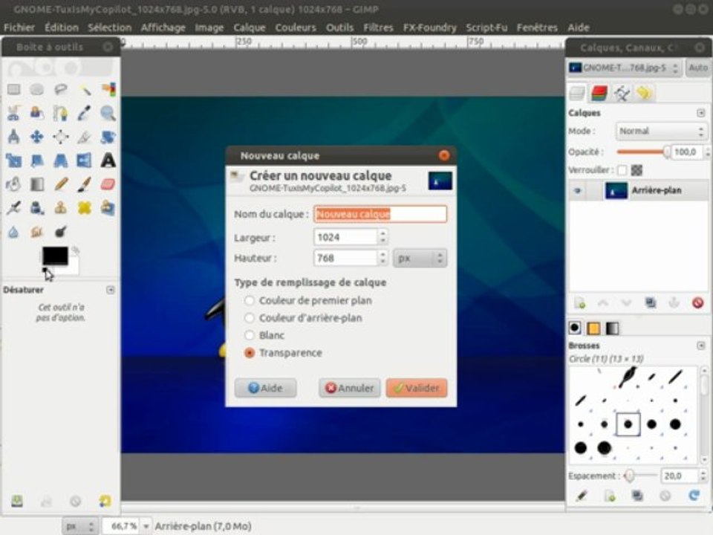Toggle visibility of Arrière-plan layer

[x=578, y=191]
